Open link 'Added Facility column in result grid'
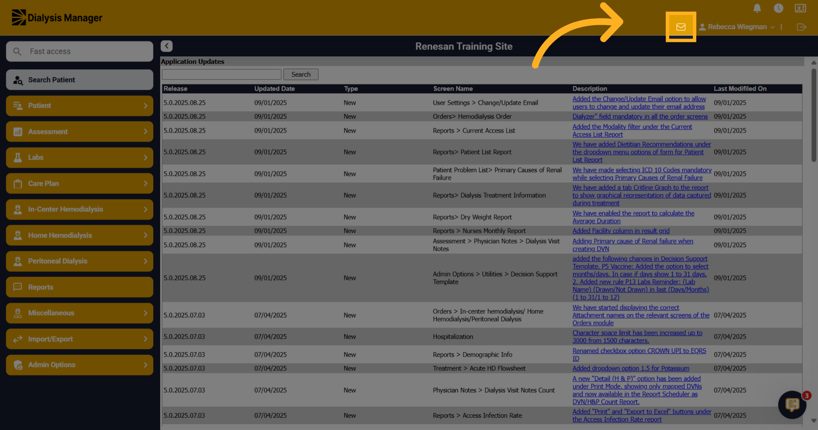 tap(621, 231)
